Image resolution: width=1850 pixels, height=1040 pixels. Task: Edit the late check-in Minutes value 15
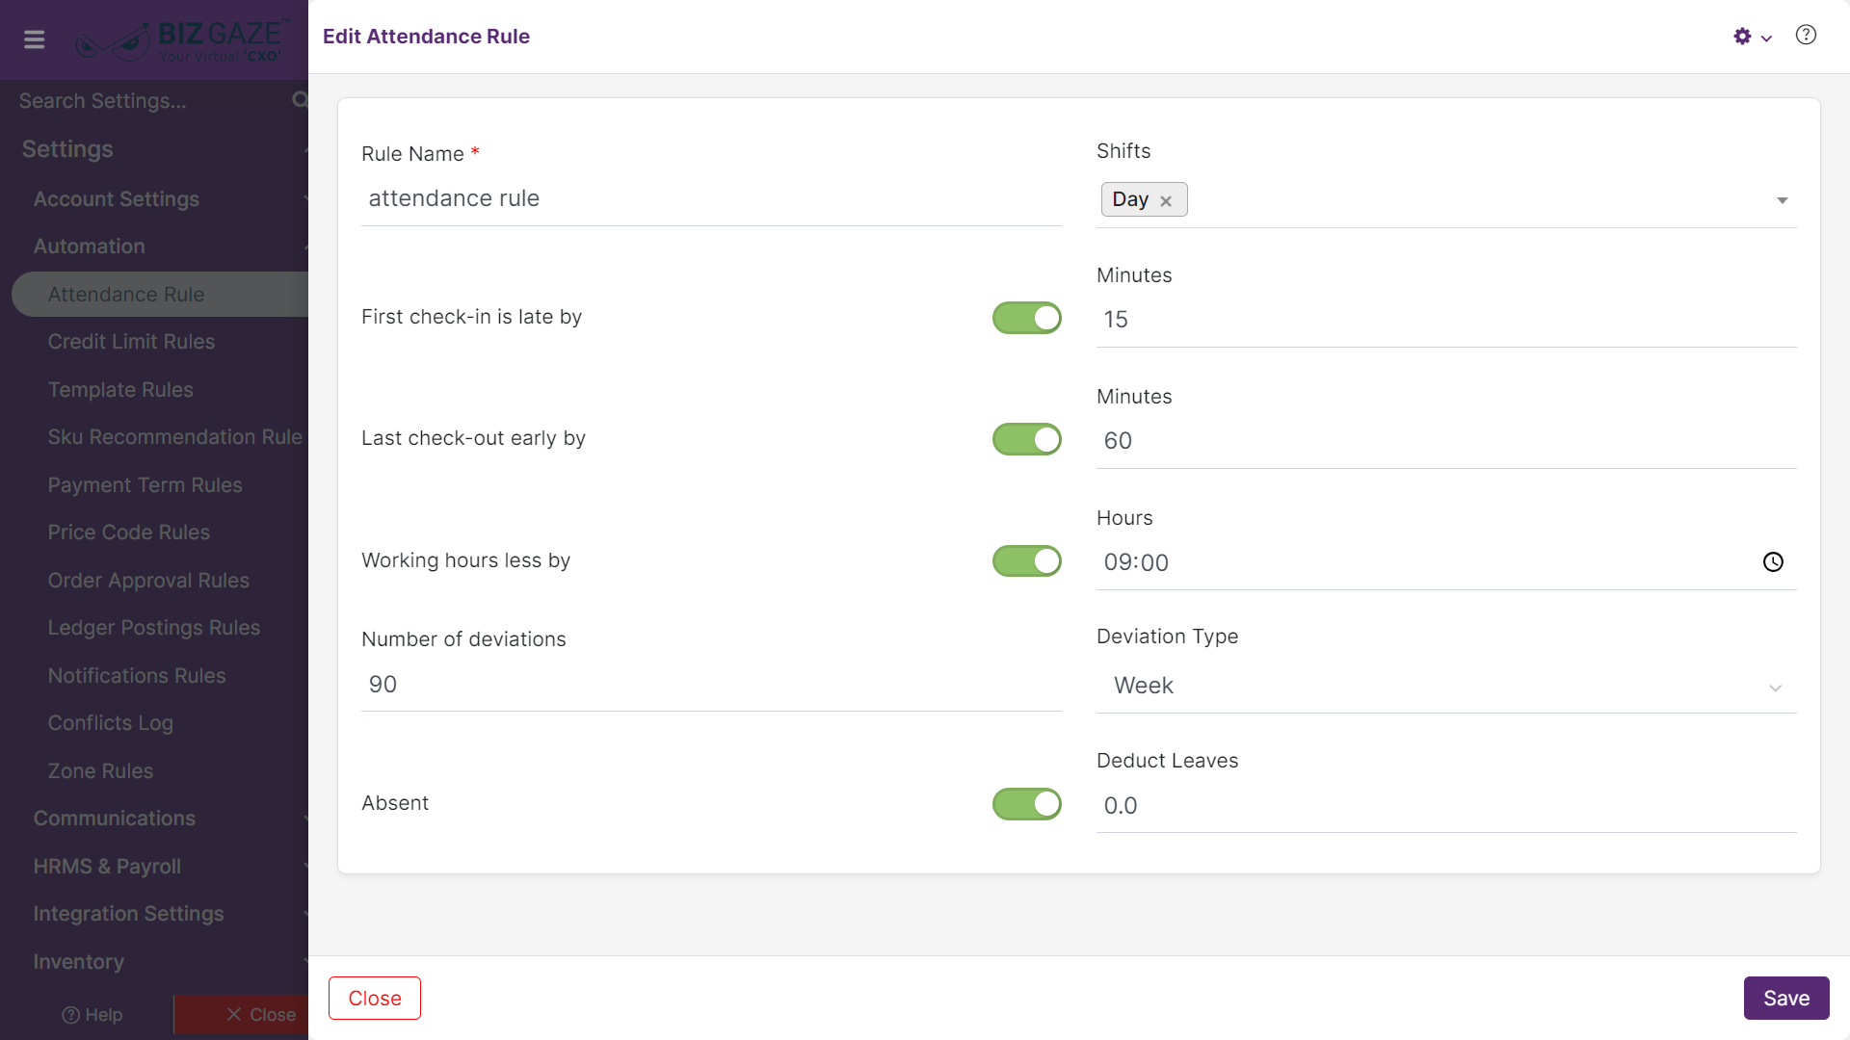[x=1446, y=320]
